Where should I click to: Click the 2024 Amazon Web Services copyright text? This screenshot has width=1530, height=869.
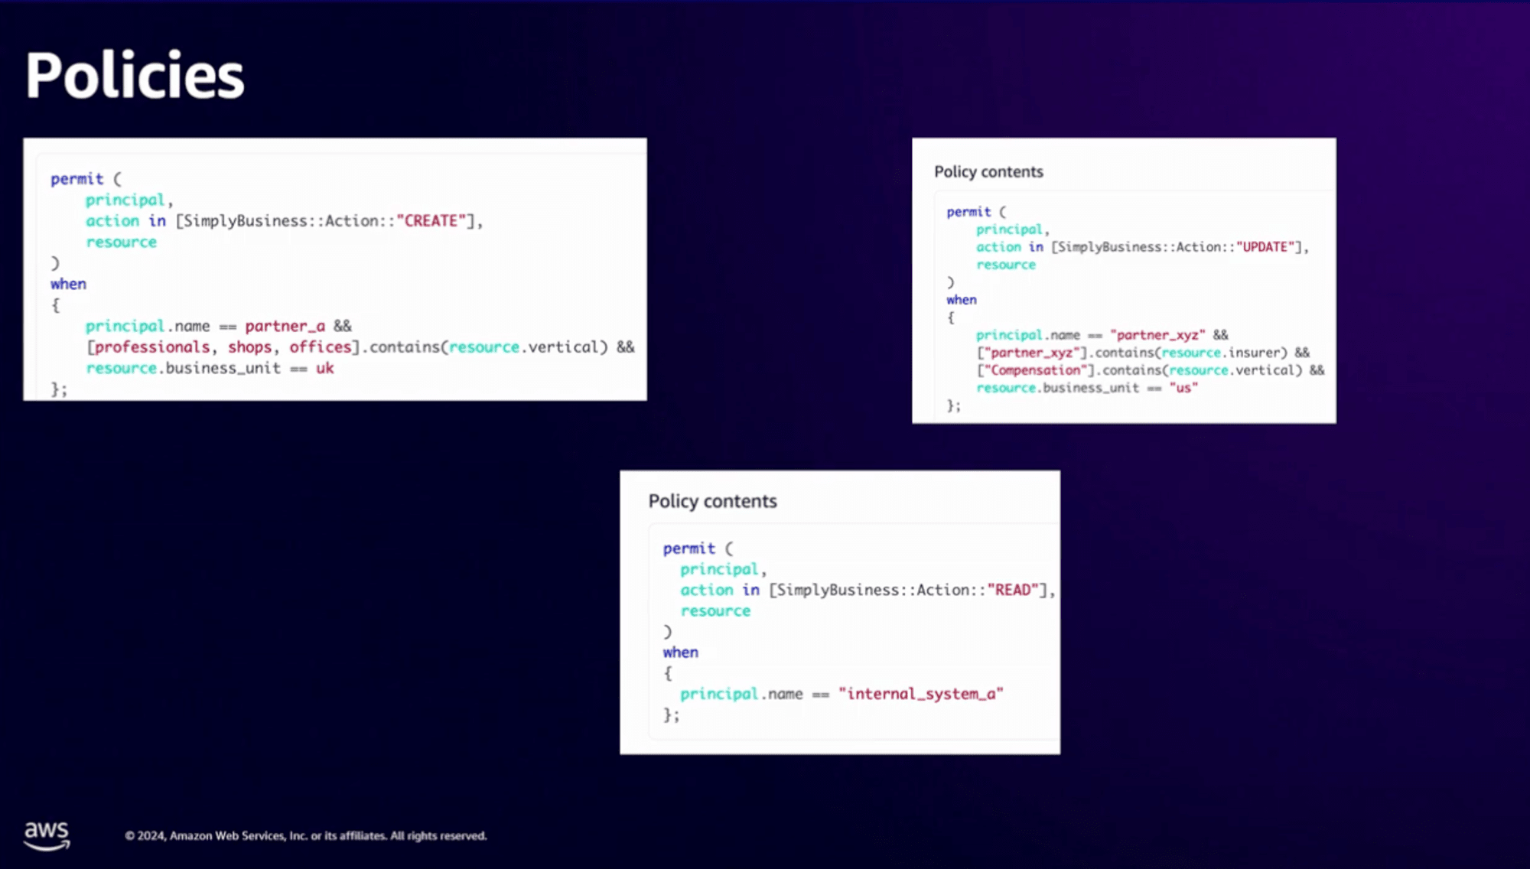click(306, 835)
